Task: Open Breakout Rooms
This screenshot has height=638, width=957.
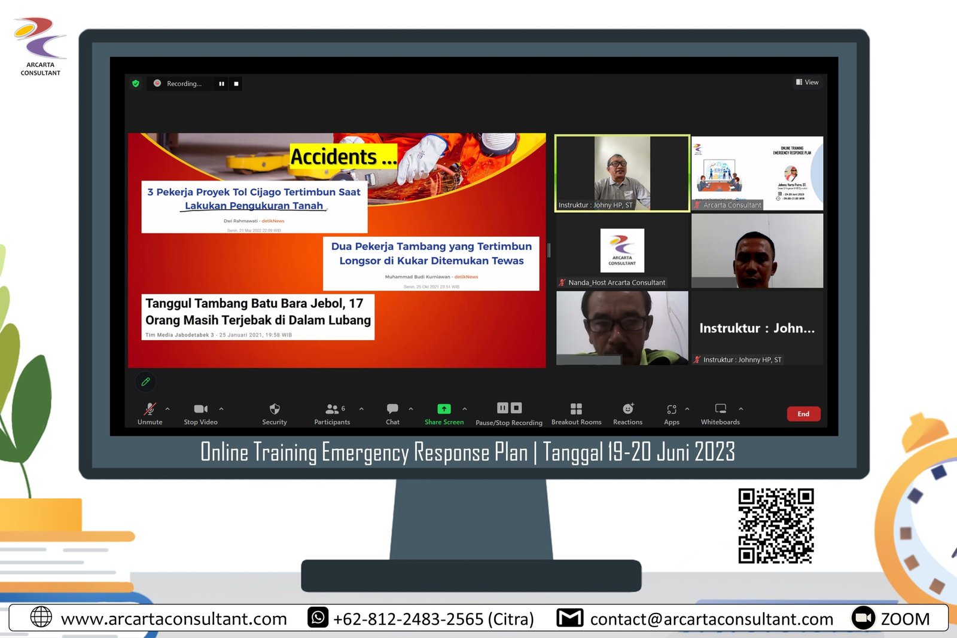Action: pos(576,409)
